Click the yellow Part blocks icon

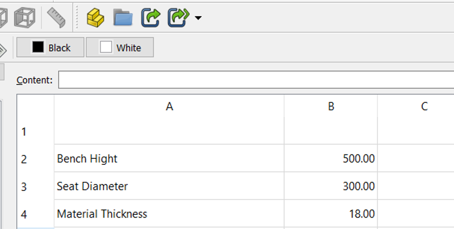click(x=96, y=17)
